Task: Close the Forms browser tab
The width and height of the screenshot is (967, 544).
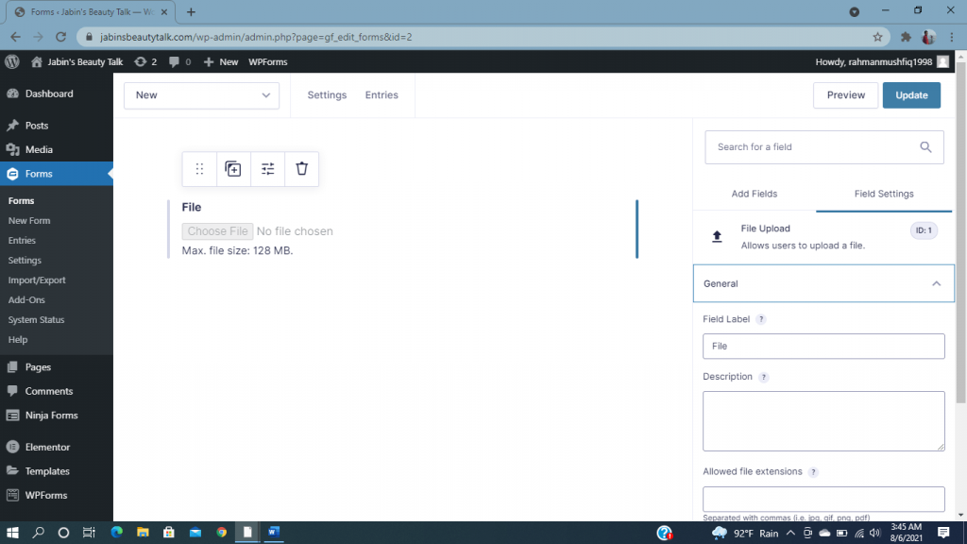Action: (x=164, y=11)
